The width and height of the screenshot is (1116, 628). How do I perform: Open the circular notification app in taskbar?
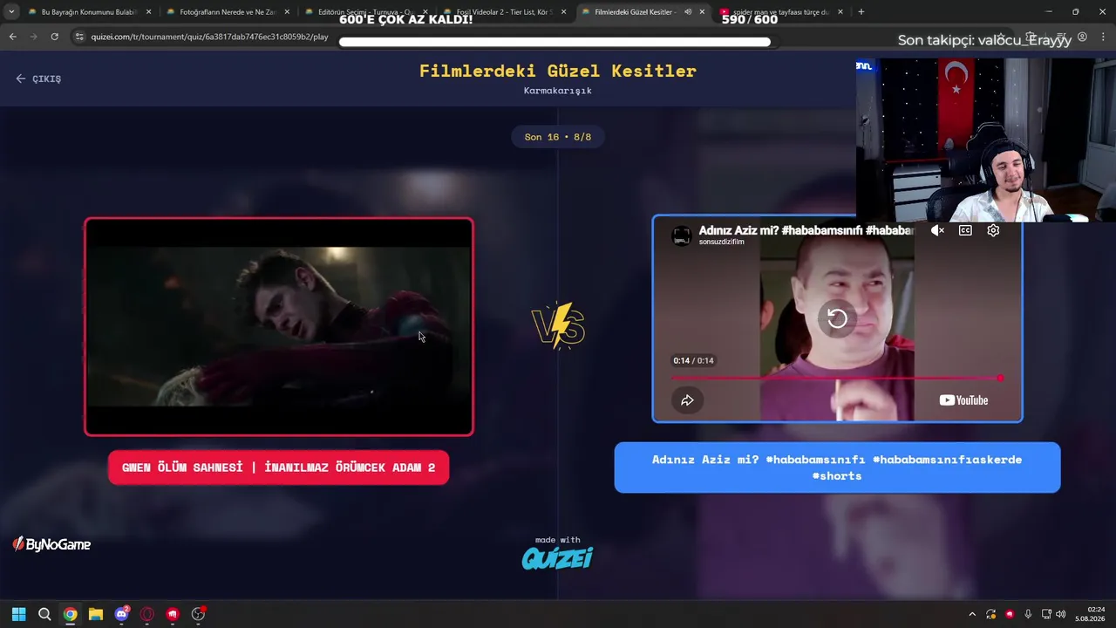(199, 614)
